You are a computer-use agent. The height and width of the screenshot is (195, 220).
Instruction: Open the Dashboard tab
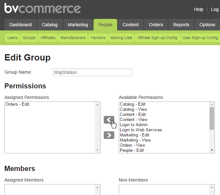[20, 25]
